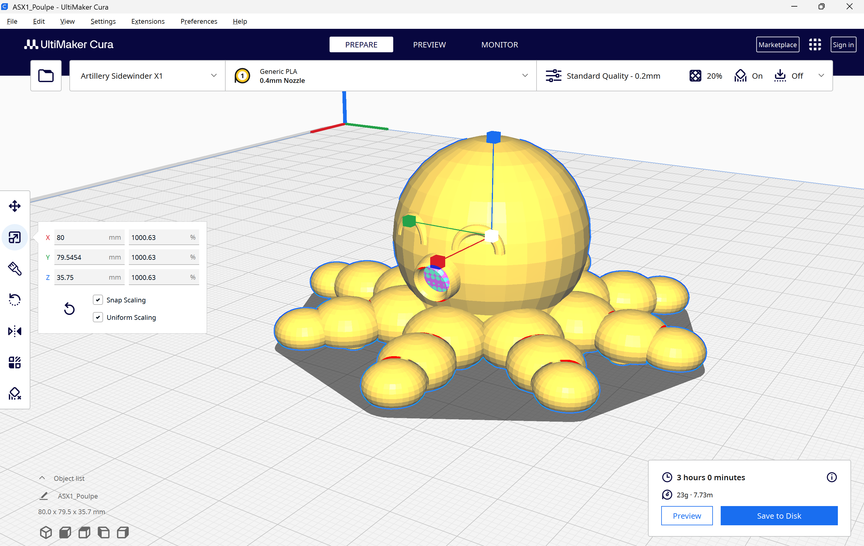864x546 pixels.
Task: Reset scale with the circular arrow
Action: pyautogui.click(x=69, y=308)
